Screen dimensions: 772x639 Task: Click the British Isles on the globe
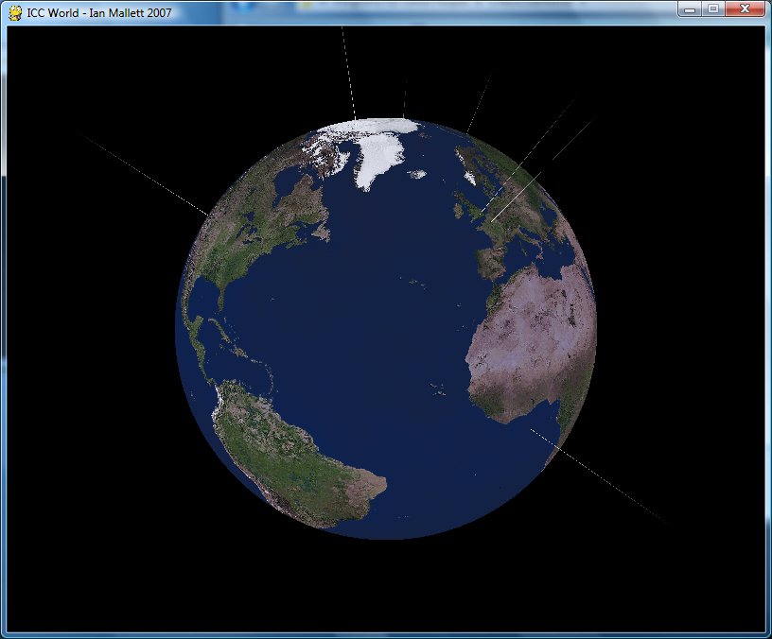[x=464, y=202]
